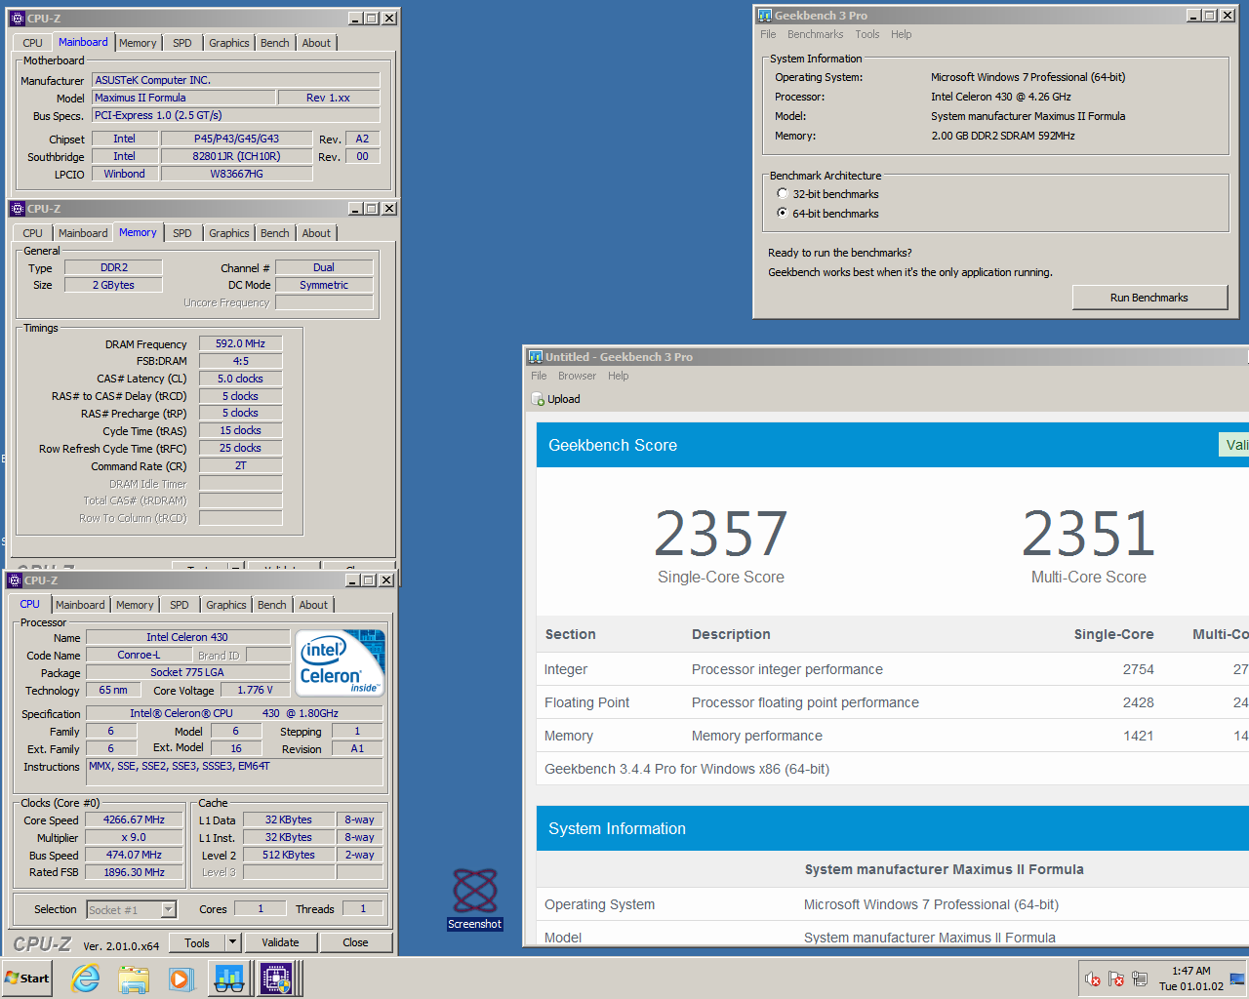Click the title icon of CPU-Z Mainboard window
The image size is (1249, 999).
click(x=17, y=19)
